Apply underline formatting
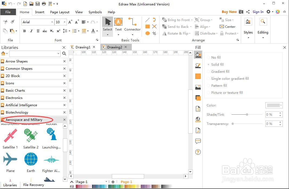Viewport: 289px width, 189px height. pos(38,31)
